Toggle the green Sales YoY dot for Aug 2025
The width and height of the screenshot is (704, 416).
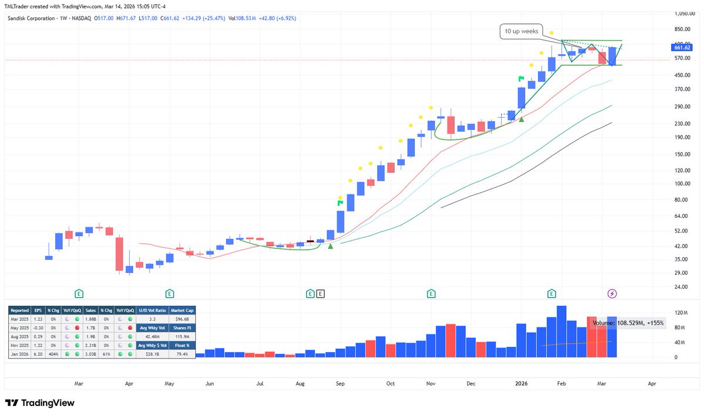click(x=130, y=335)
